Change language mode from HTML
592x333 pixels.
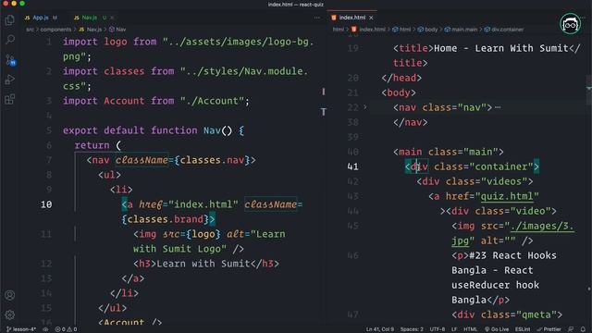pyautogui.click(x=470, y=329)
